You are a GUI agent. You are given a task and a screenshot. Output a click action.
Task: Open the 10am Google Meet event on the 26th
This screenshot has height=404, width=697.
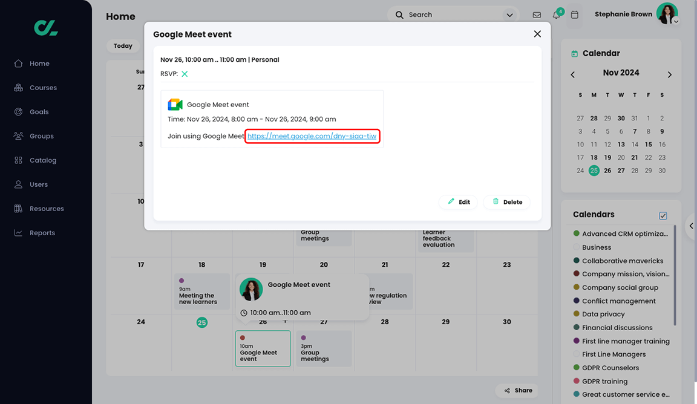pos(263,348)
